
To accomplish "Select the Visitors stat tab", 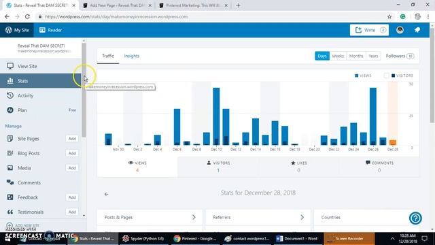I will pos(218,166).
